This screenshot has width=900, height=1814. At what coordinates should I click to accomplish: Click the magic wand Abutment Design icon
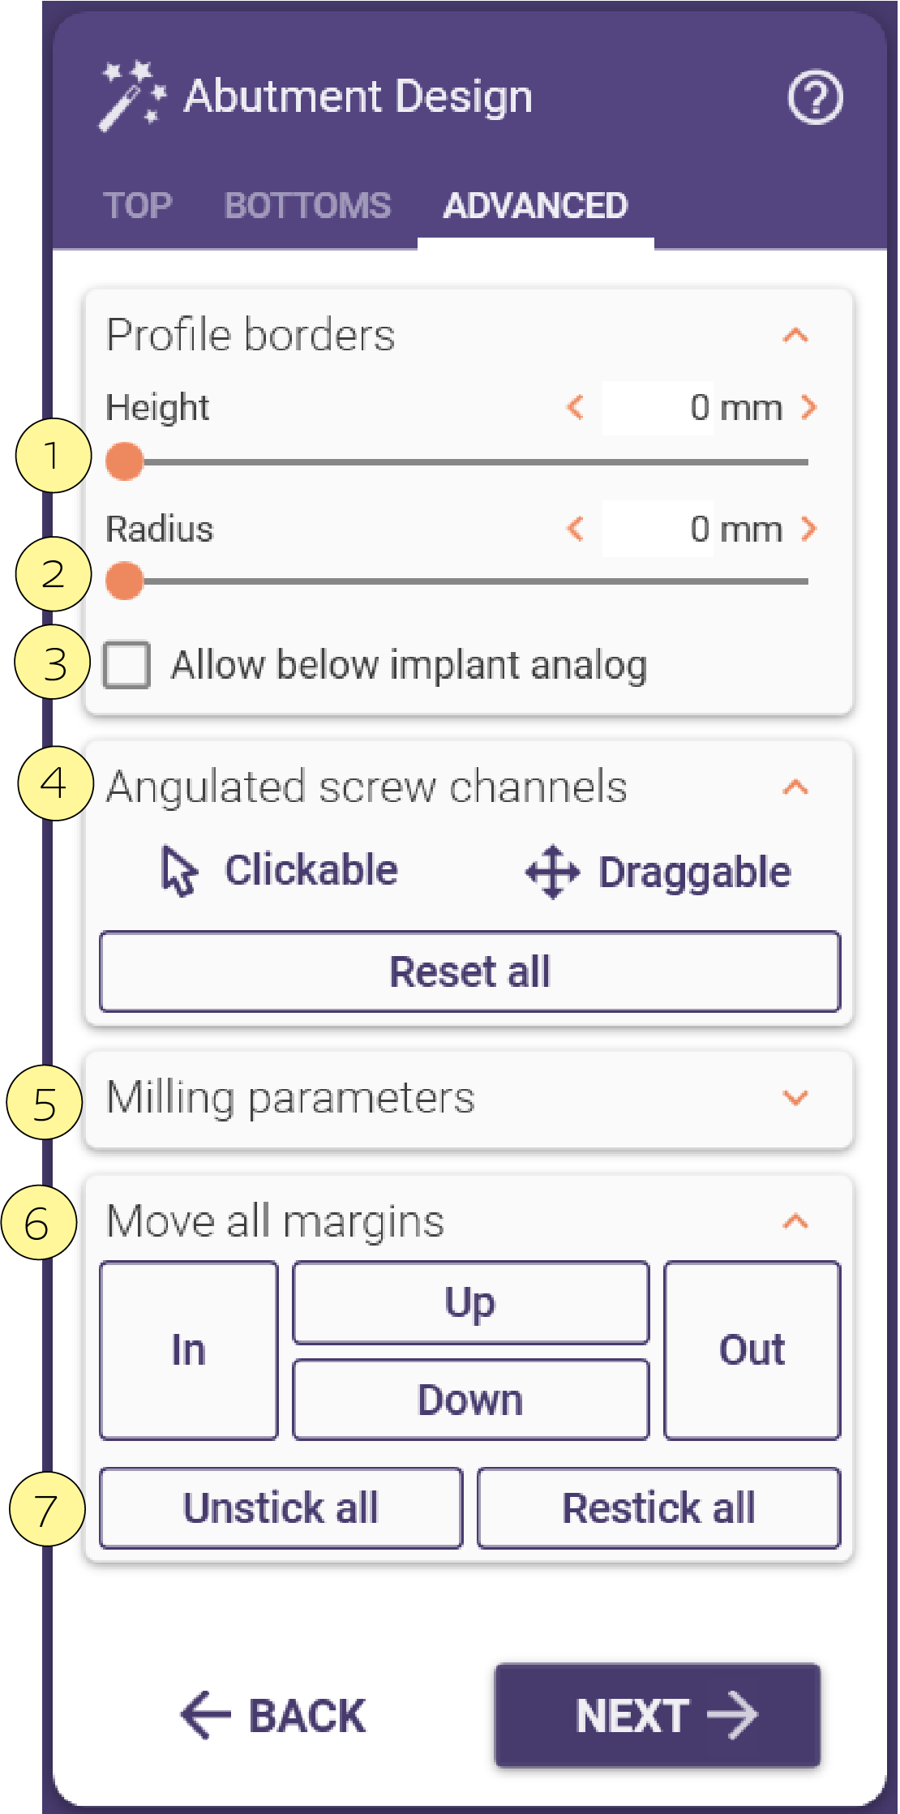(132, 96)
